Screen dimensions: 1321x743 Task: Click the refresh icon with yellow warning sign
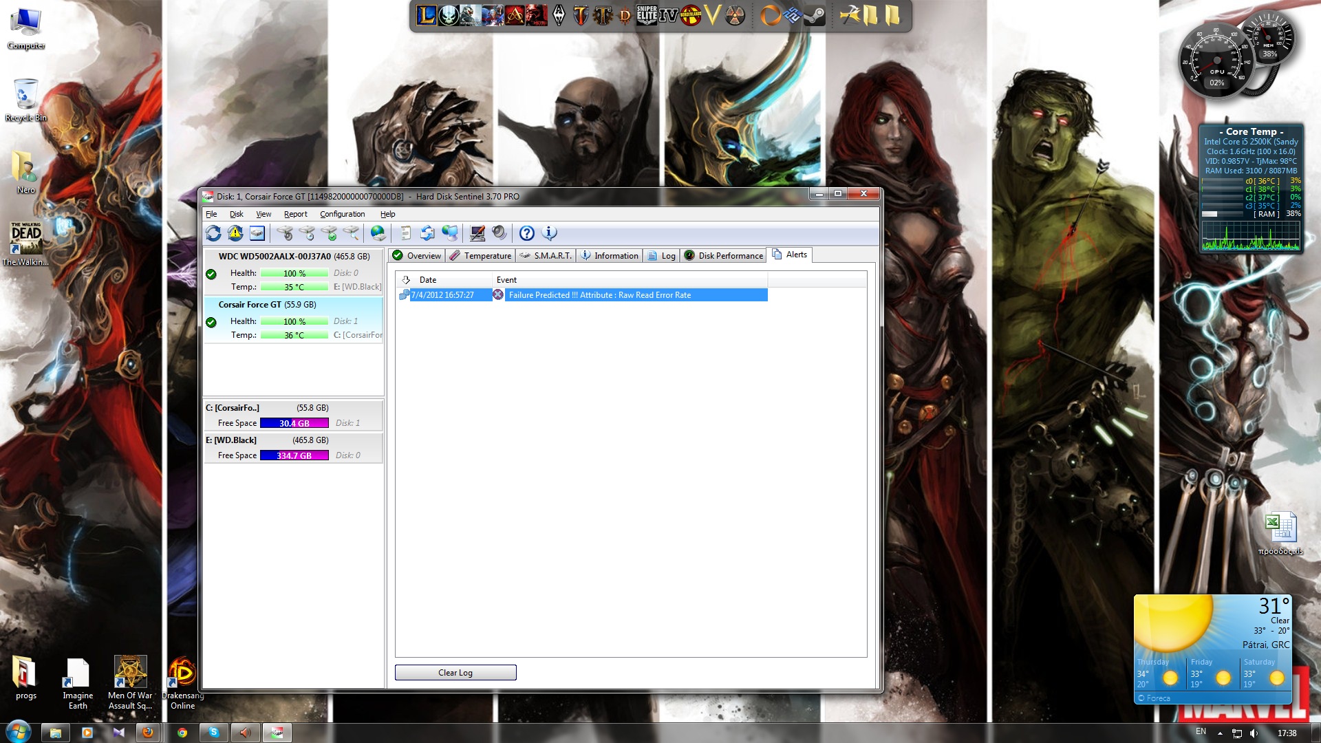(235, 233)
